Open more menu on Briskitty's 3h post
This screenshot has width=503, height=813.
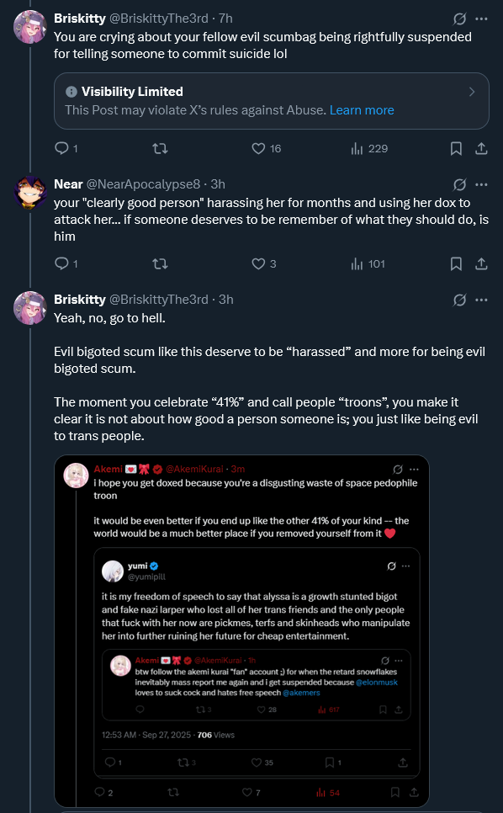[x=481, y=300]
